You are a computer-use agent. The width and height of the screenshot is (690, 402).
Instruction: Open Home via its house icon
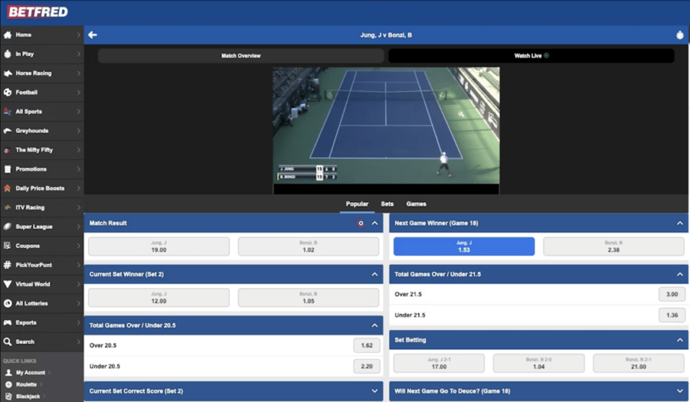(7, 35)
